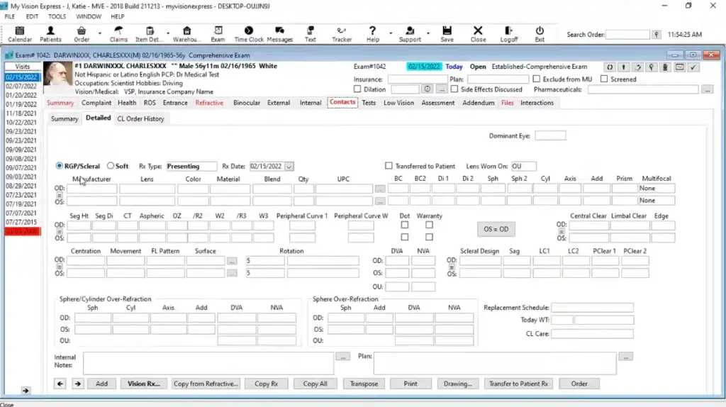Image resolution: width=726 pixels, height=407 pixels.
Task: Open the OD Multifocal dropdown
Action: 657,189
